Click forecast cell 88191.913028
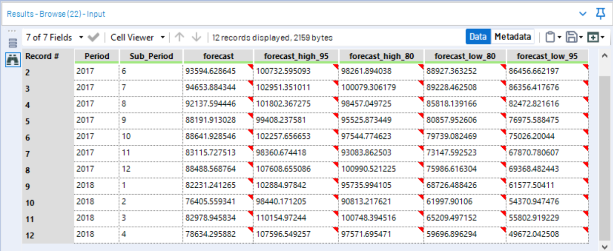This screenshot has width=613, height=251. 218,120
